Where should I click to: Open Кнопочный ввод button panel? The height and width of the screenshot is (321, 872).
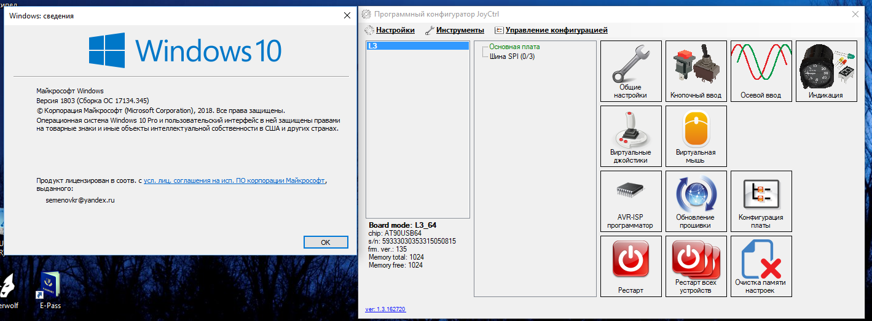pyautogui.click(x=696, y=71)
